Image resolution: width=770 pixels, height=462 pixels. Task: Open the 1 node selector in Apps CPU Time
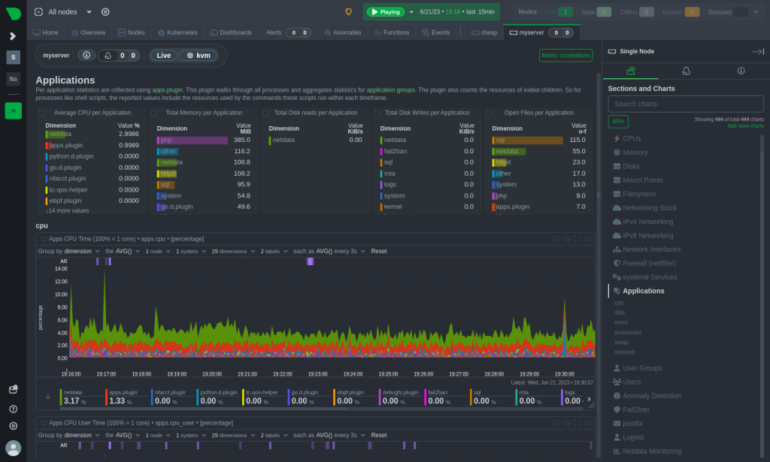[x=158, y=251]
